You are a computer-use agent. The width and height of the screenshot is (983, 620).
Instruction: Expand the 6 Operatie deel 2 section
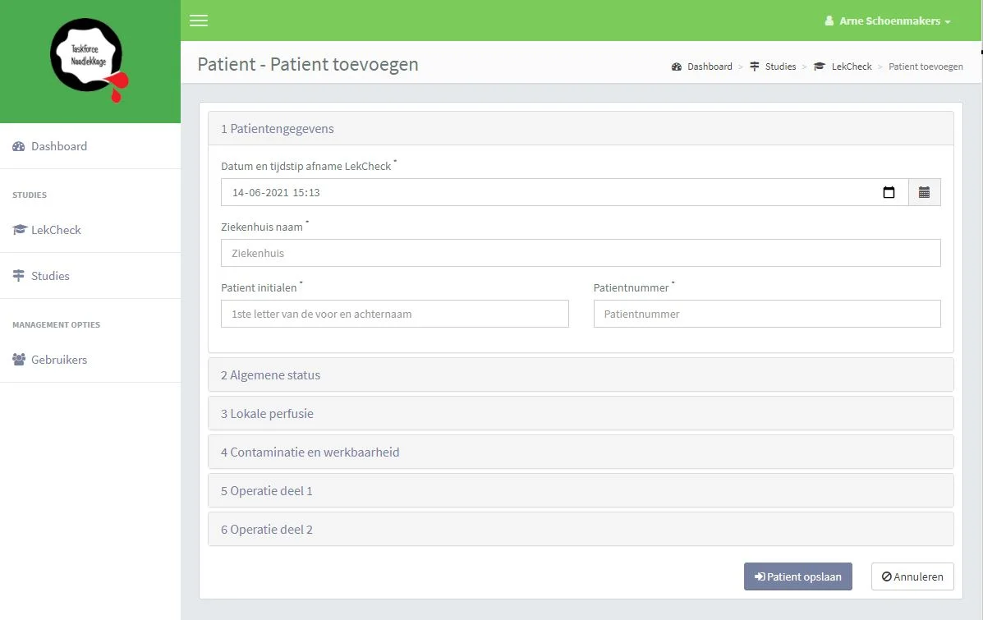[x=266, y=530]
